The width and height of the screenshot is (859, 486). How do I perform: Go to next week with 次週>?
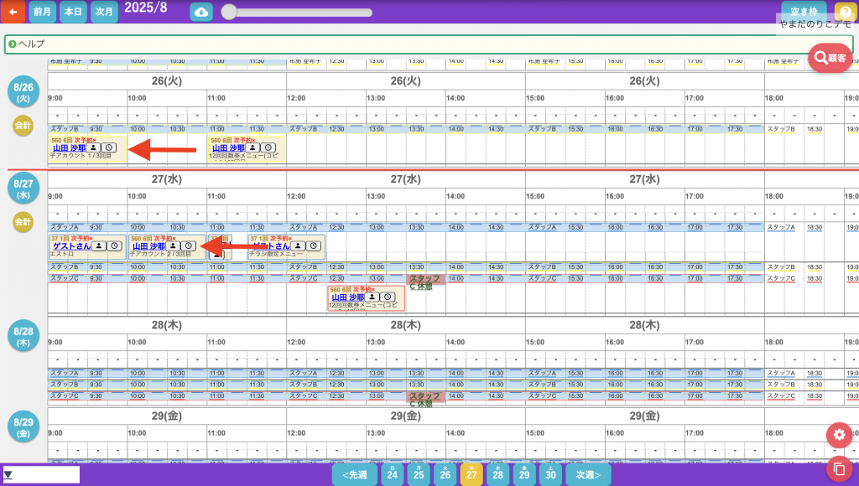click(587, 475)
